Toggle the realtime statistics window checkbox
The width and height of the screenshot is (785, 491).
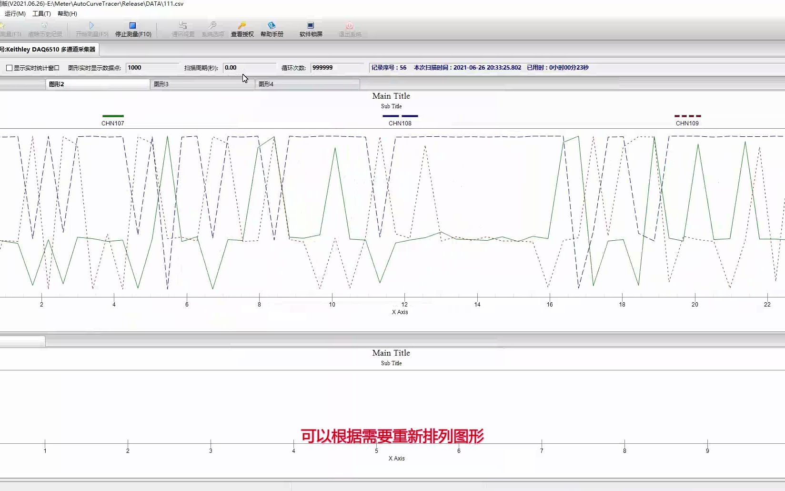point(9,68)
